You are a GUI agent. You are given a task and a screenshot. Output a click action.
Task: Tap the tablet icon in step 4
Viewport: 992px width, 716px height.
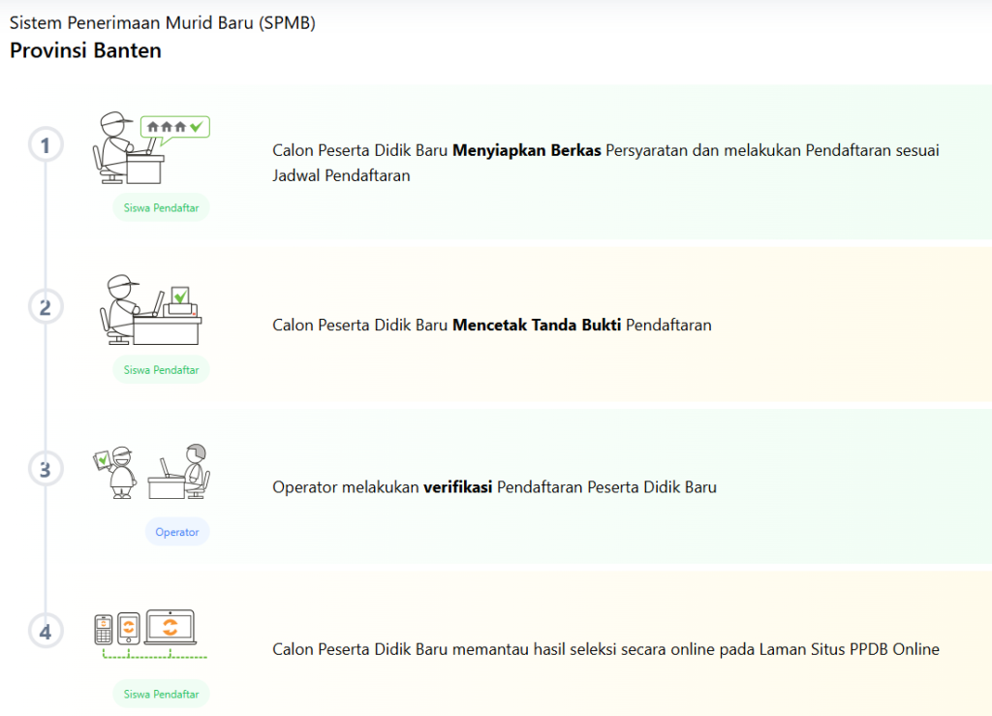tap(129, 629)
